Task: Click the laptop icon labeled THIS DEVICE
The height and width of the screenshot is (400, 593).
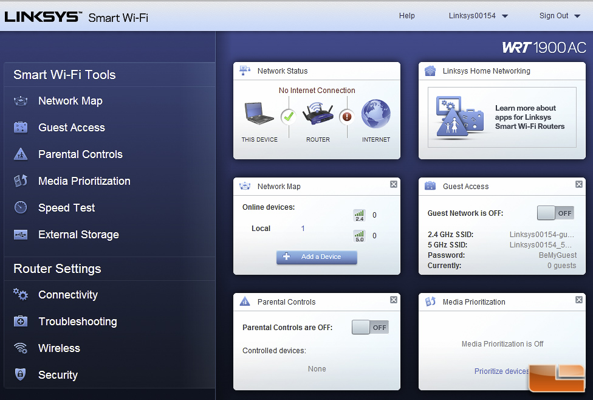Action: (259, 113)
